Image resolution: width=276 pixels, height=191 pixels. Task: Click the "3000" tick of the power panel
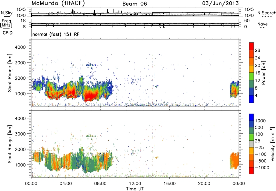20,63
